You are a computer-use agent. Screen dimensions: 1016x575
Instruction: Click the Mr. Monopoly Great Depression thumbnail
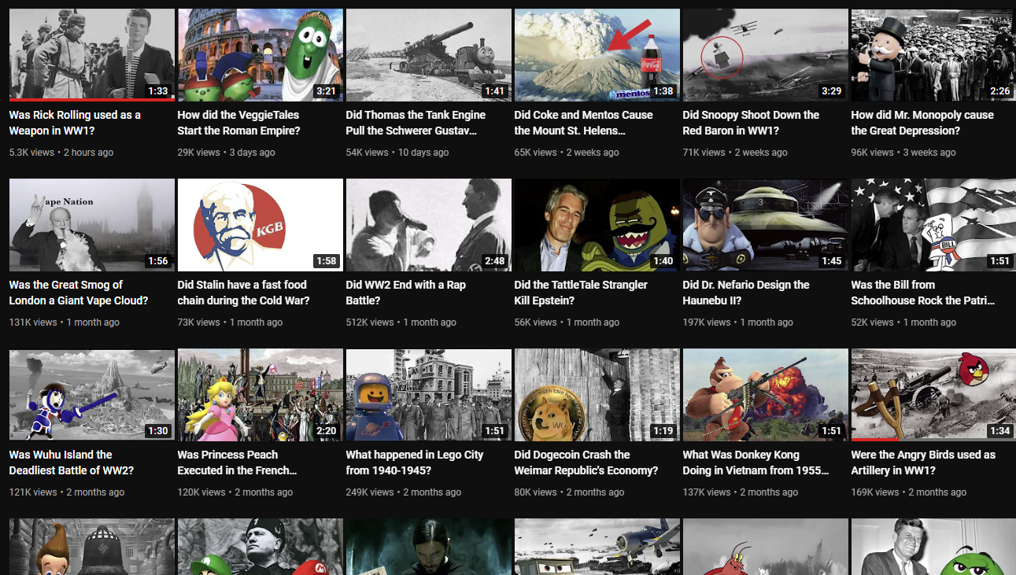(x=933, y=54)
